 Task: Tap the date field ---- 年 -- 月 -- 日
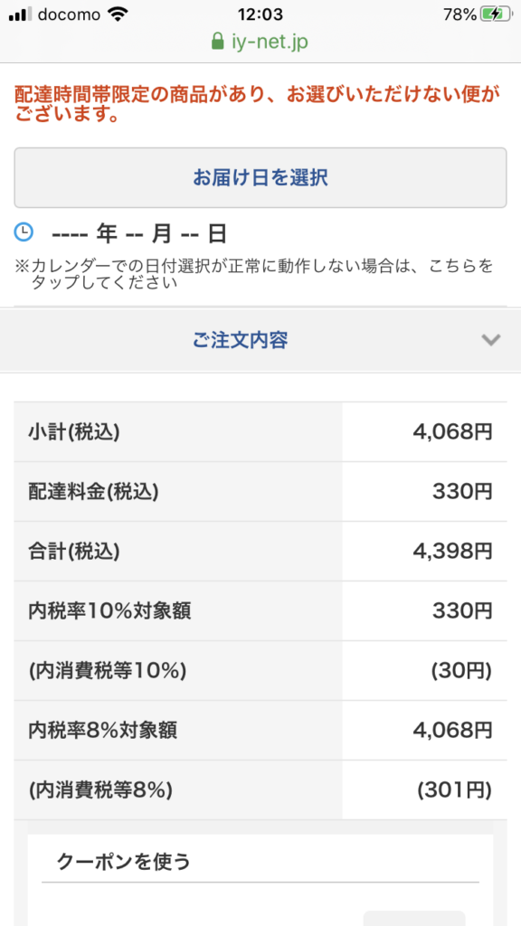tap(139, 234)
